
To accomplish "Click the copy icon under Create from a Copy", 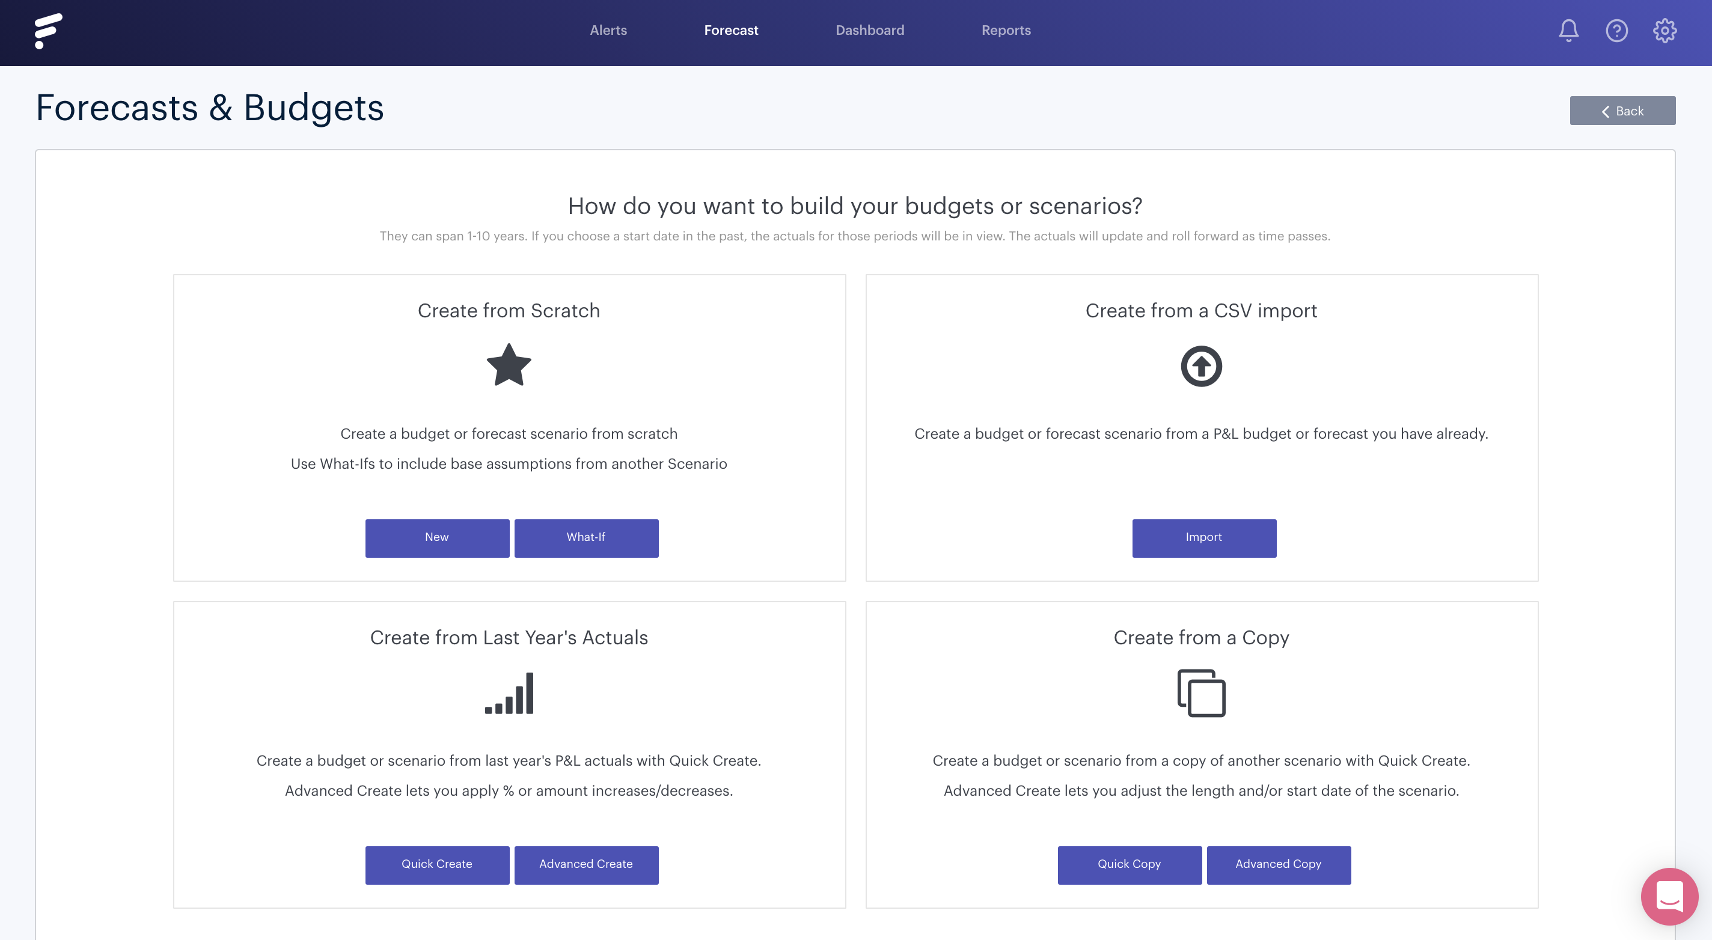I will (x=1201, y=693).
